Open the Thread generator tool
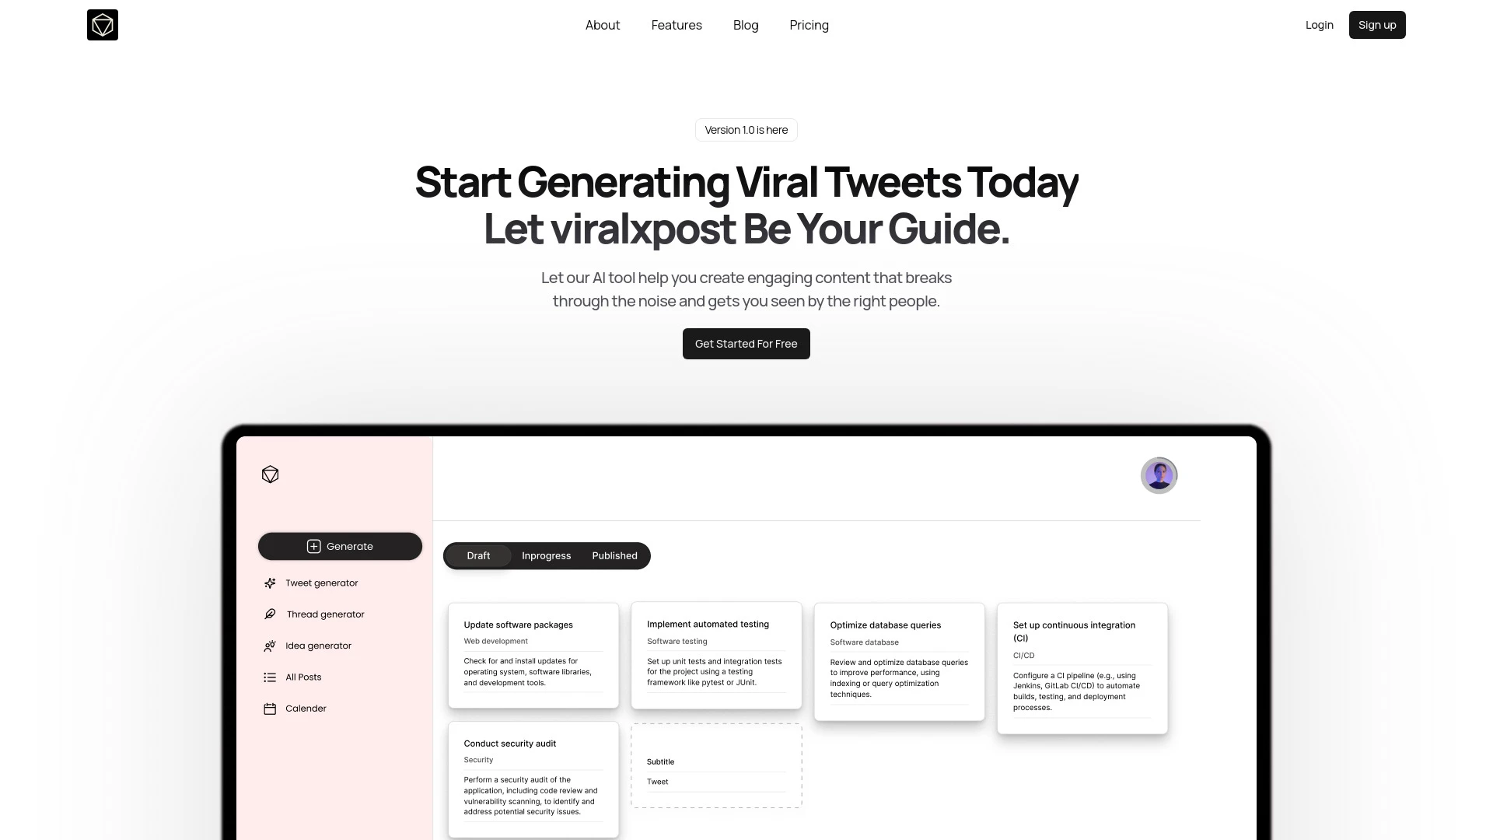The height and width of the screenshot is (840, 1493). click(325, 614)
